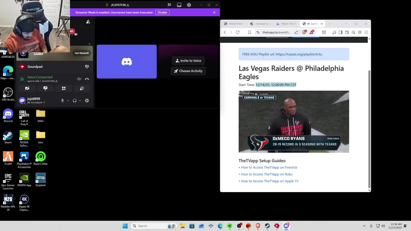The image size is (411, 231).
Task: Share your screen in Discord voice panel
Action: [45, 88]
